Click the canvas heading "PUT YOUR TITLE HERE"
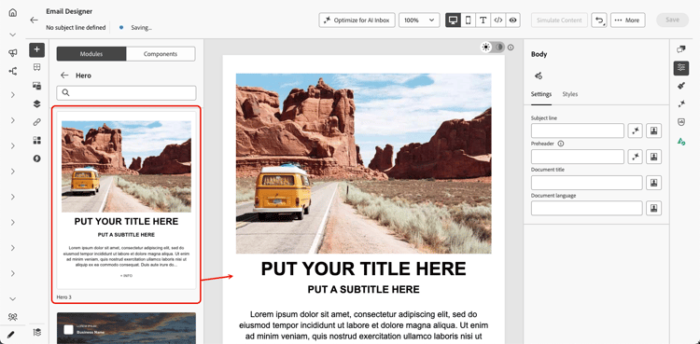This screenshot has width=700, height=344. click(363, 268)
